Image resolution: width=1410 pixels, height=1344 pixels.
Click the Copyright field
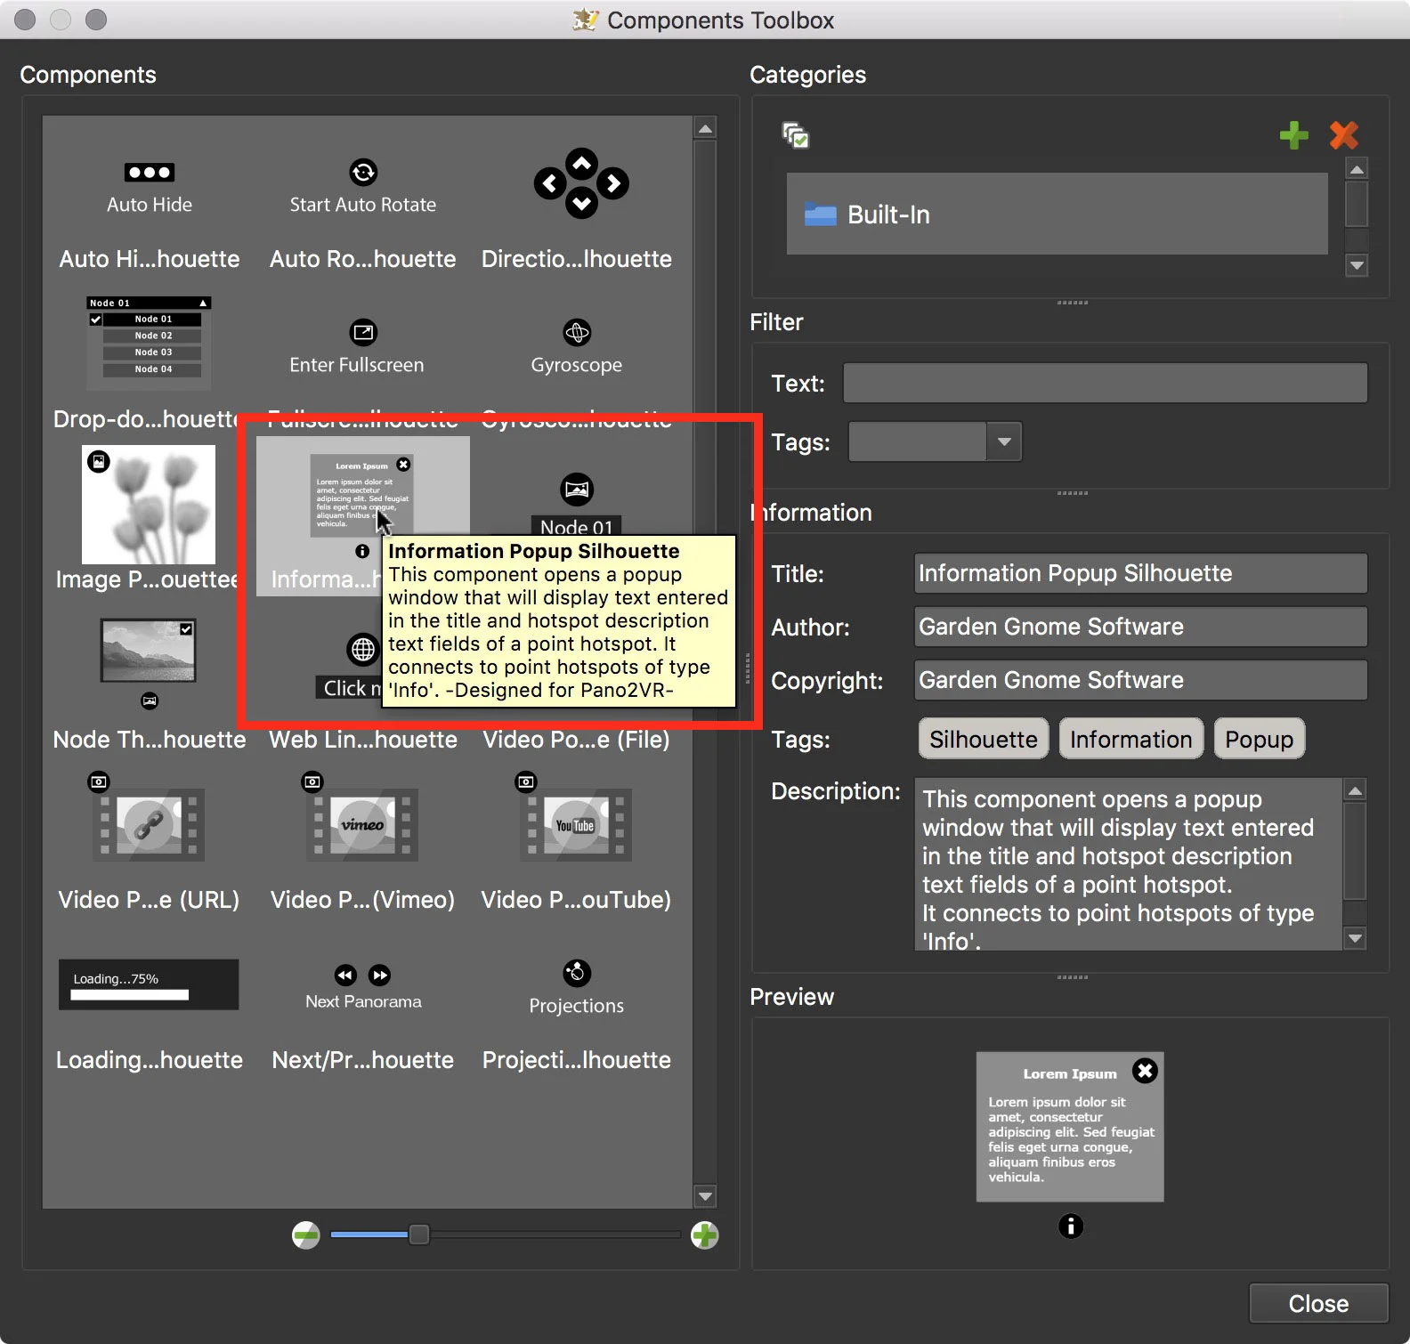tap(1140, 680)
